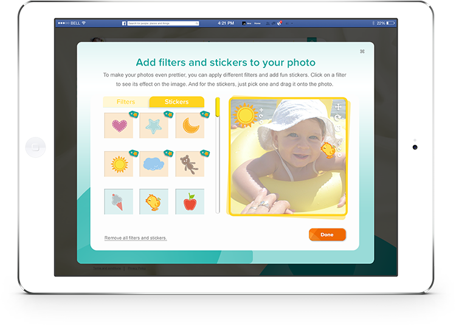Select the blue cloud sticker

point(154,164)
